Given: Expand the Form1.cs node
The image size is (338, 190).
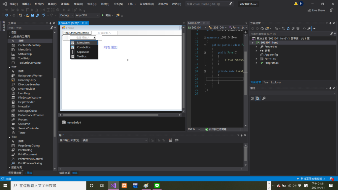Looking at the screenshot, I should pyautogui.click(x=256, y=59).
